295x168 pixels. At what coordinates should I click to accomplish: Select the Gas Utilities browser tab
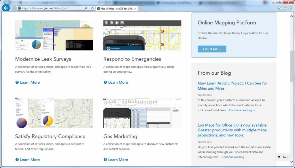click(117, 8)
